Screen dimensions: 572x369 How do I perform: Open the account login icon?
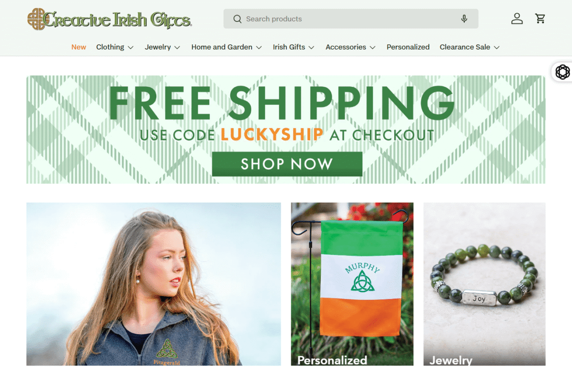(x=517, y=19)
